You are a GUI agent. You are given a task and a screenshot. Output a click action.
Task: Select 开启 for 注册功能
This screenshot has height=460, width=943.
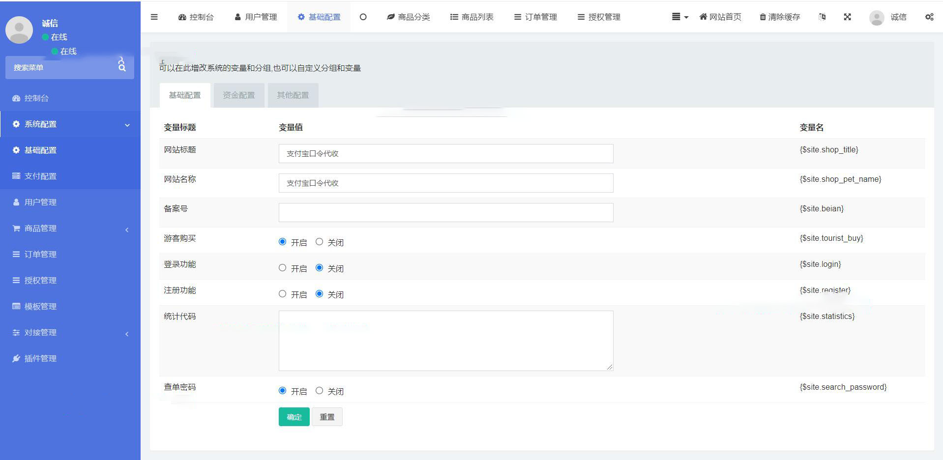point(282,294)
